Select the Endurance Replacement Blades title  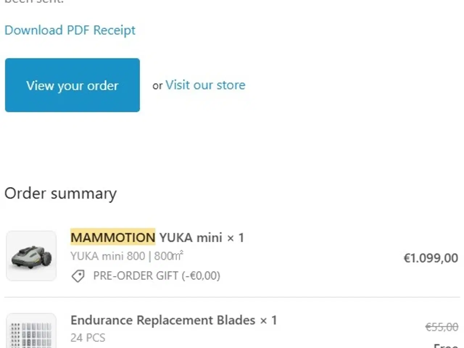[163, 320]
